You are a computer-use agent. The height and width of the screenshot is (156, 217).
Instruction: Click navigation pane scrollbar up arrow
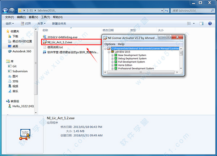pos(36,29)
